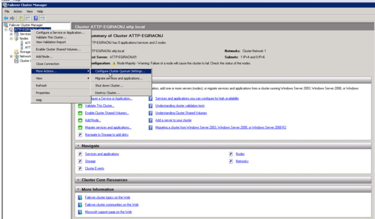
Task: Expand the Cluster Core Resources section
Action: coord(78,180)
